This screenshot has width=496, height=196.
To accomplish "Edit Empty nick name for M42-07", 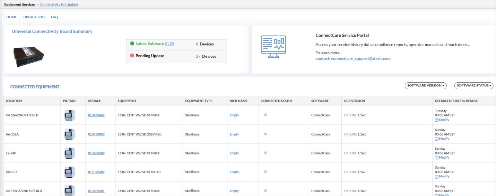I will [234, 172].
